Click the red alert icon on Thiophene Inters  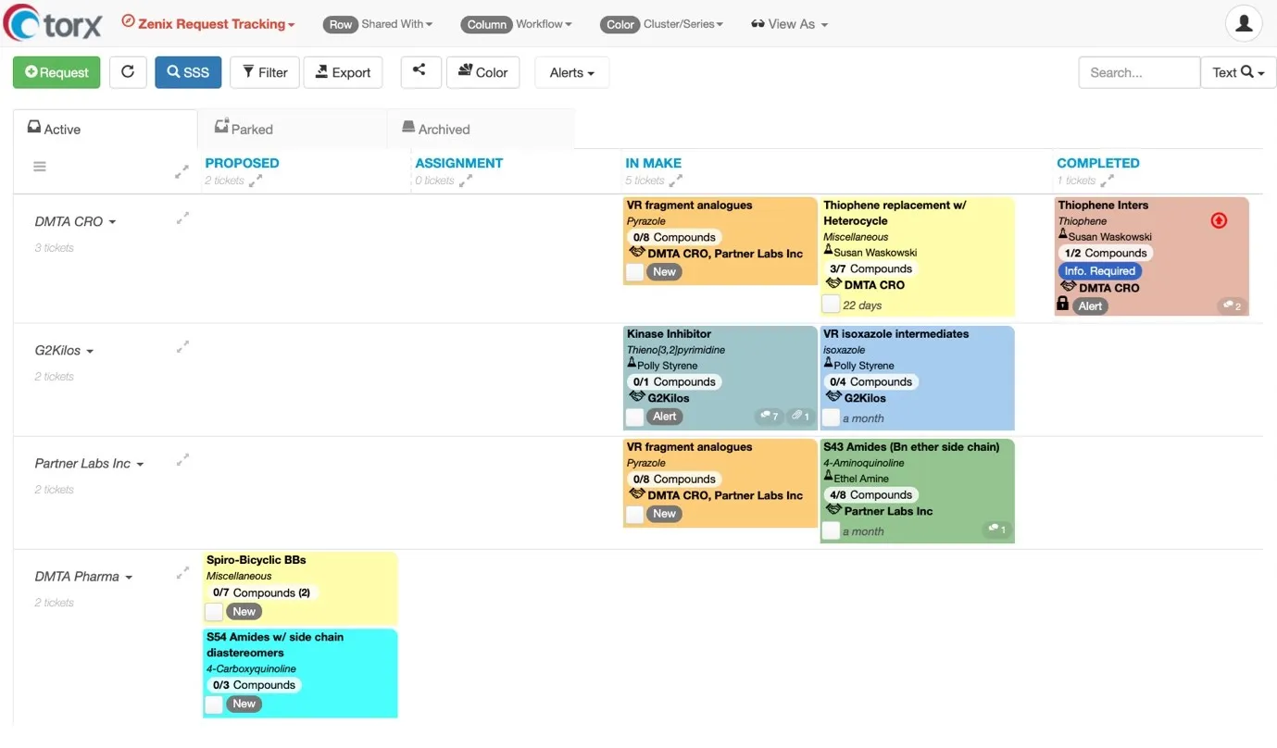point(1219,220)
